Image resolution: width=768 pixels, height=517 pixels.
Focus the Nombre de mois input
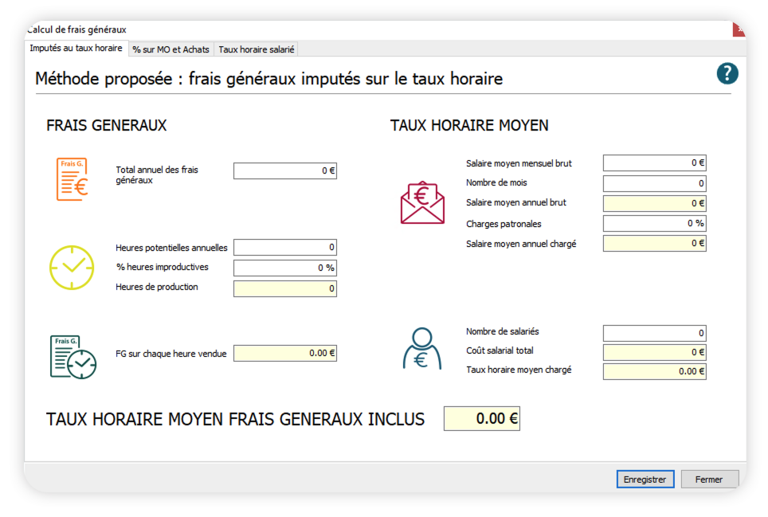click(x=654, y=183)
